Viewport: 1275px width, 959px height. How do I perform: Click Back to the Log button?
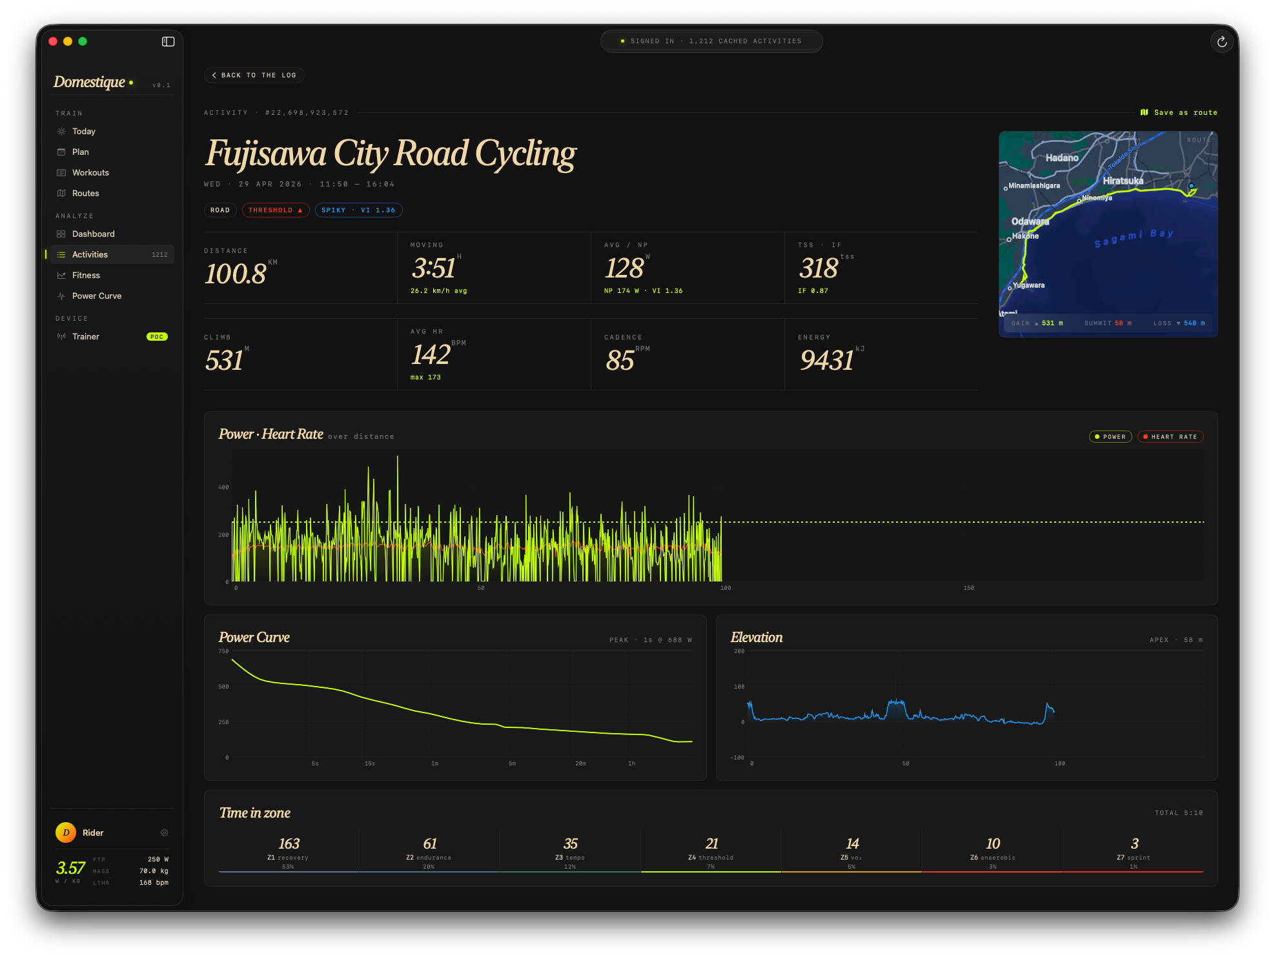point(254,75)
